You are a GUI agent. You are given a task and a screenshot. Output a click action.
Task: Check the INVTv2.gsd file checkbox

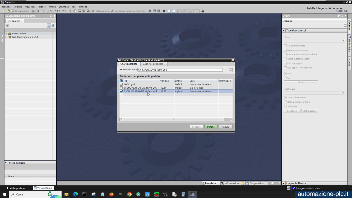[x=121, y=84]
